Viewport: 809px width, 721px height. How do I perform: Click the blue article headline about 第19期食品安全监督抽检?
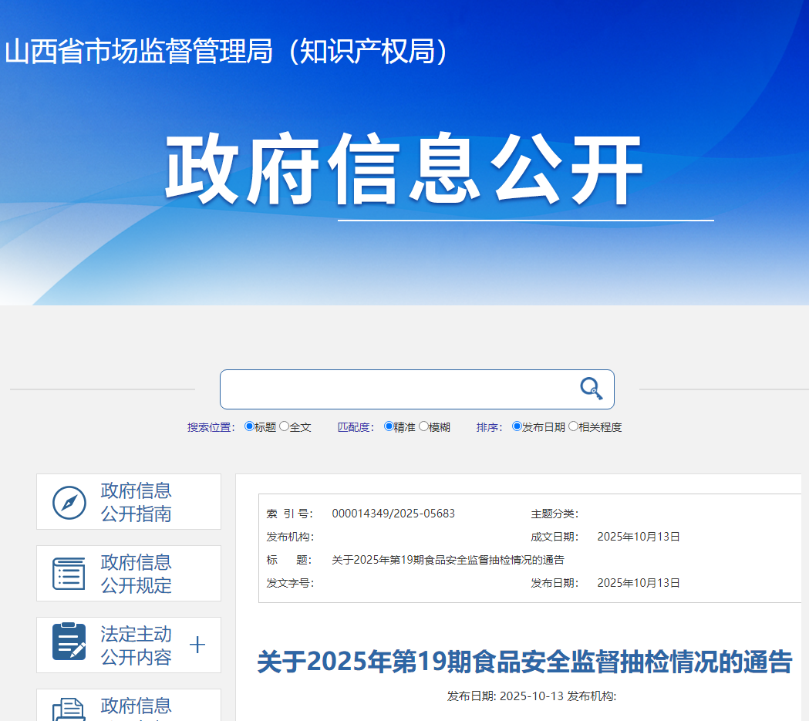524,662
